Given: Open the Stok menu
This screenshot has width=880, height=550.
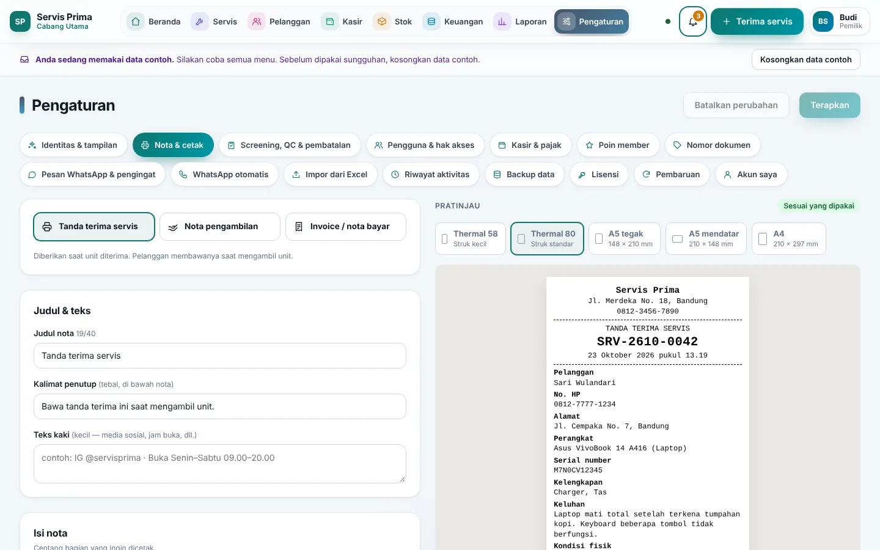Looking at the screenshot, I should click(393, 21).
